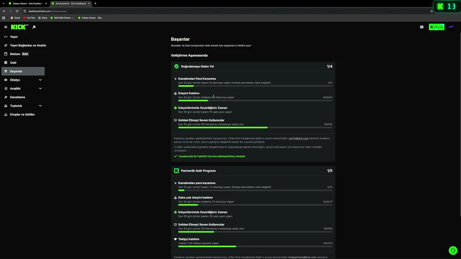Click the green Go Live button

[437, 27]
